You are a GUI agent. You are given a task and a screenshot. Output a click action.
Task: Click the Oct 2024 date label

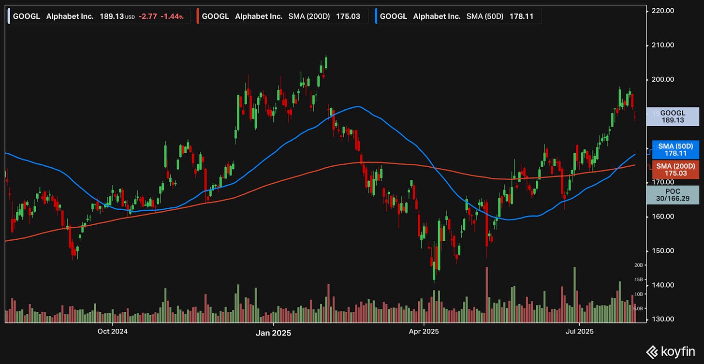(x=112, y=332)
